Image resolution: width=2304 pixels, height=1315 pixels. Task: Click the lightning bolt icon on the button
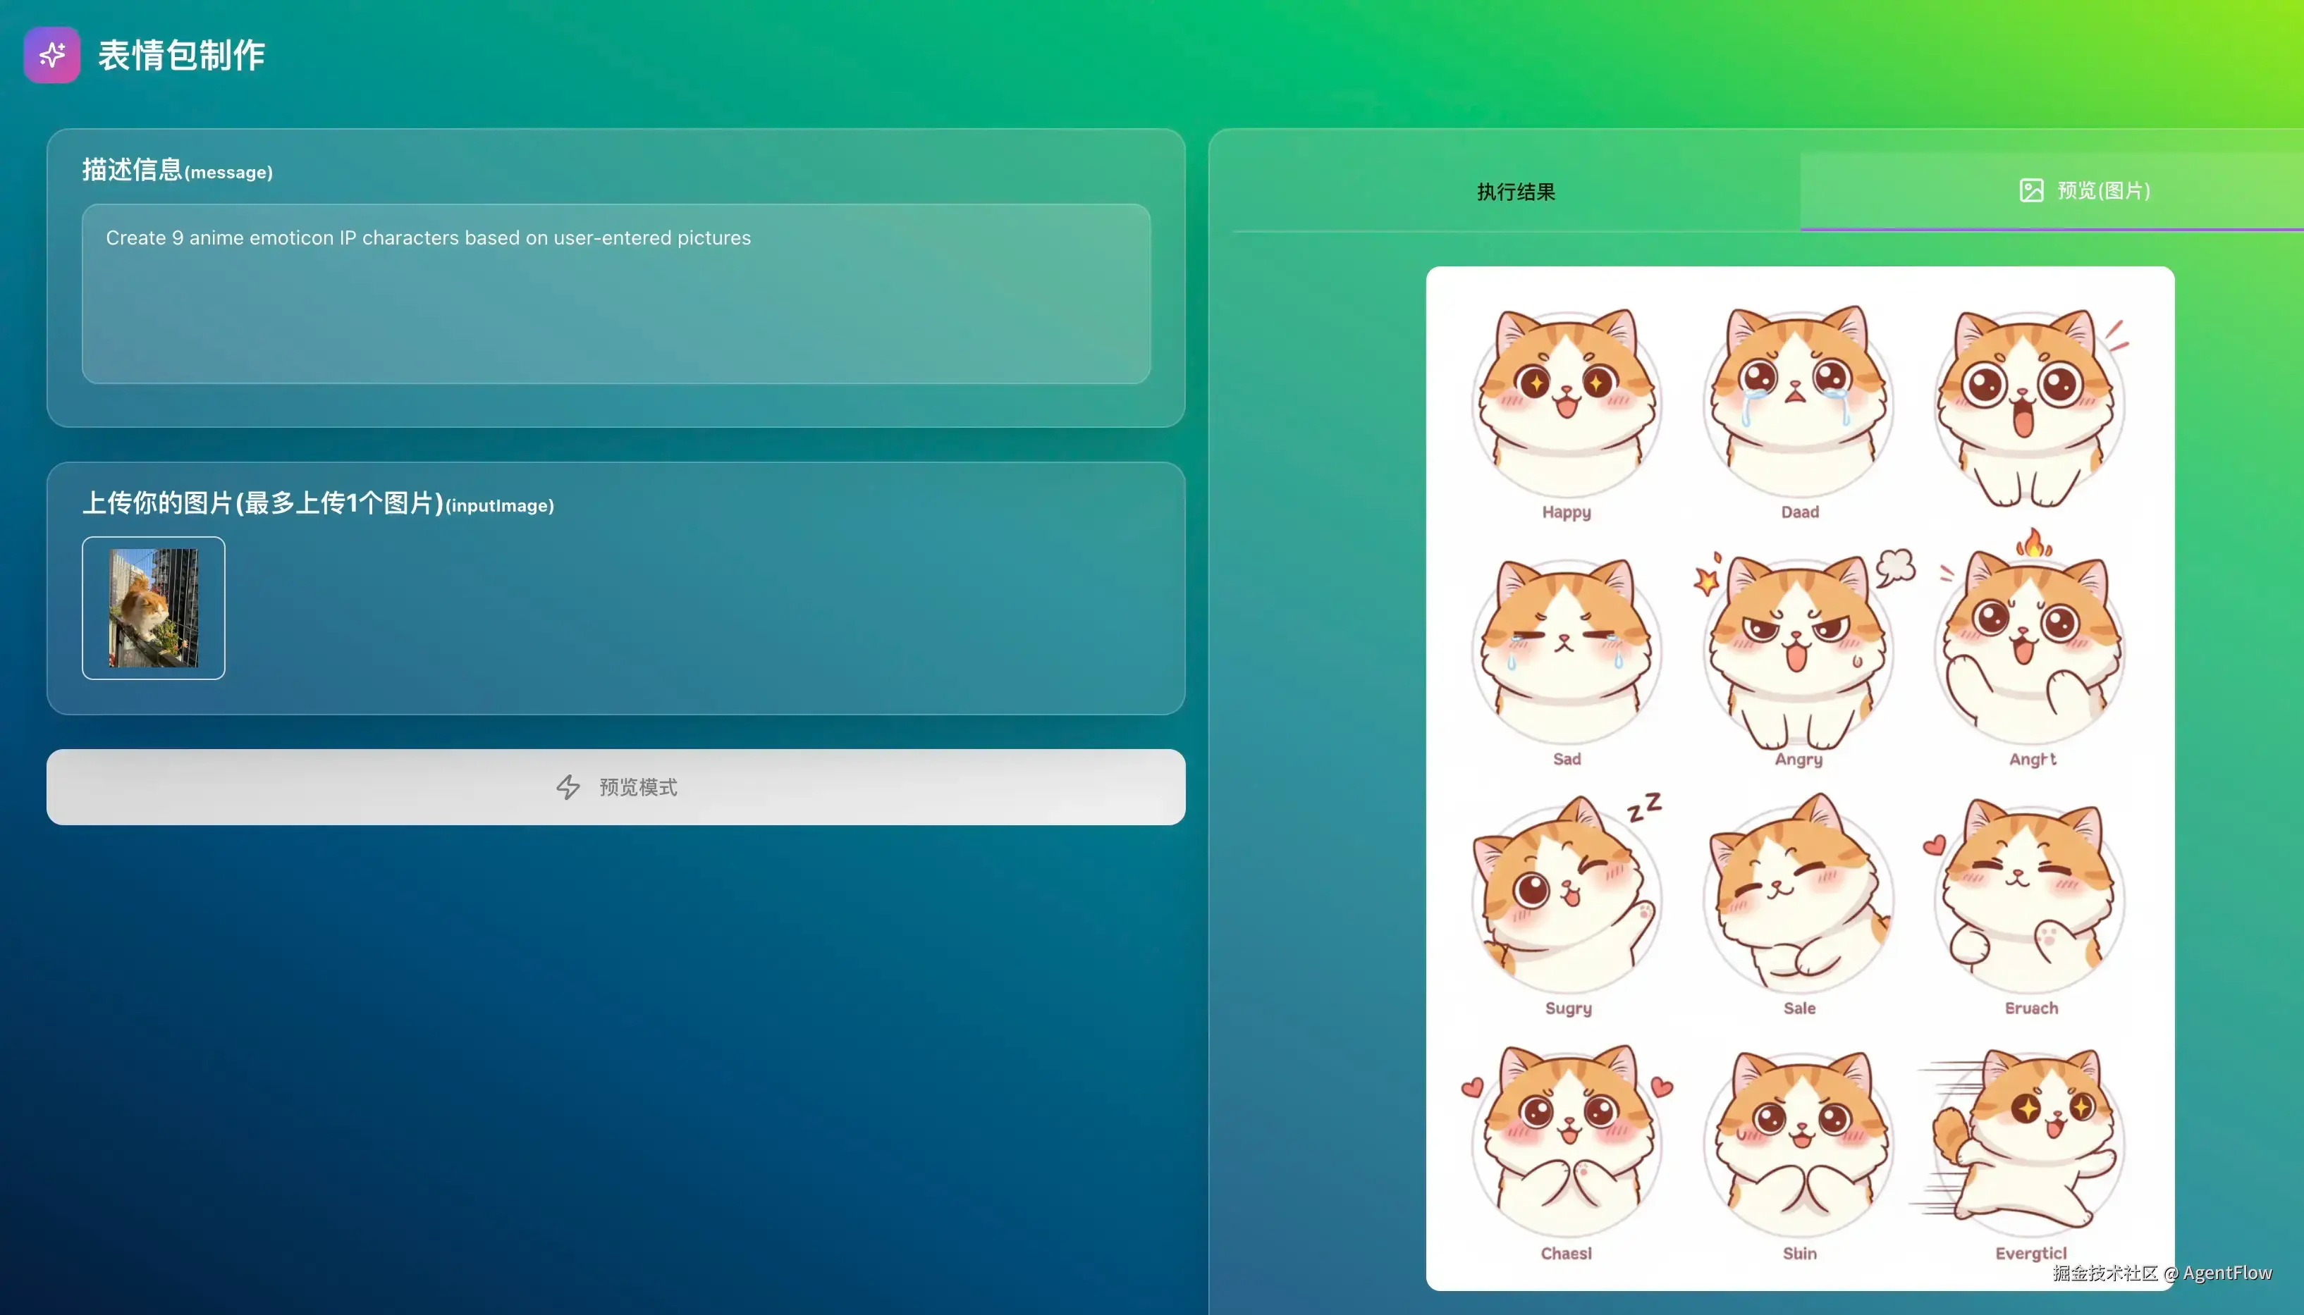point(568,786)
